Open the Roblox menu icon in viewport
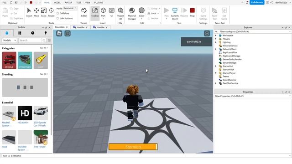This screenshot has height=164, width=292. coord(59,33)
